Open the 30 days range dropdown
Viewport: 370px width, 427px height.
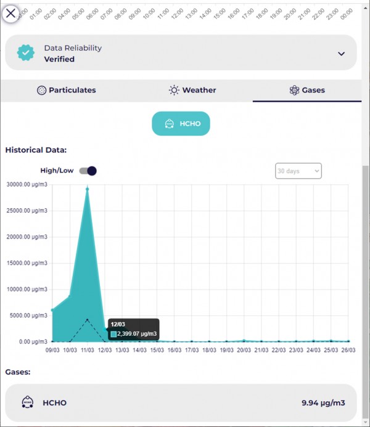[x=298, y=171]
